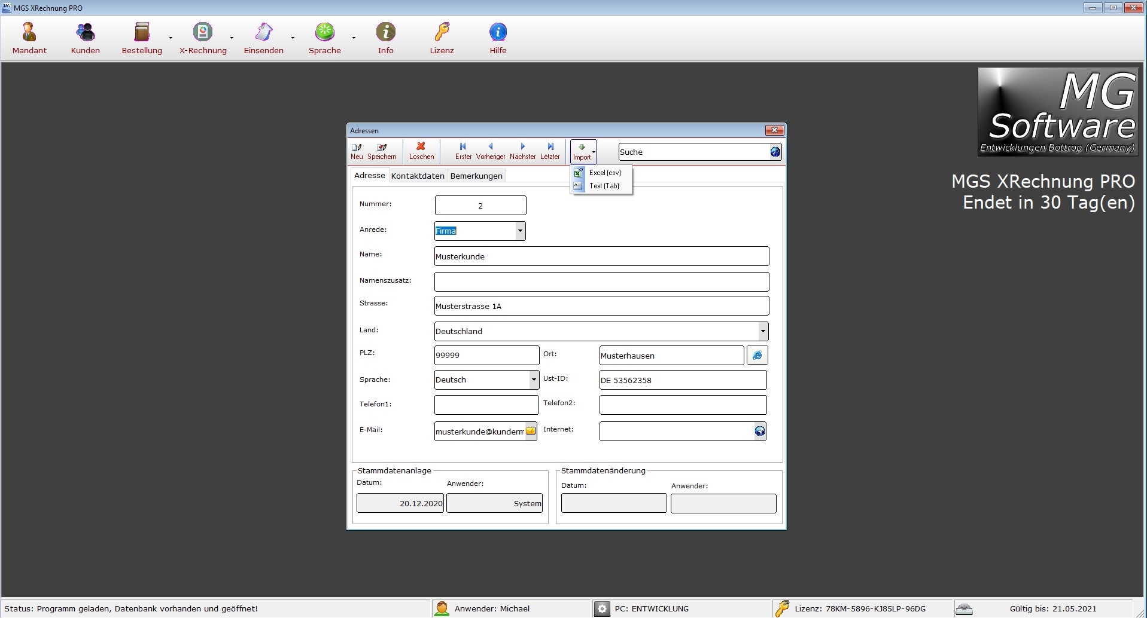Open the Land country dropdown

point(763,331)
